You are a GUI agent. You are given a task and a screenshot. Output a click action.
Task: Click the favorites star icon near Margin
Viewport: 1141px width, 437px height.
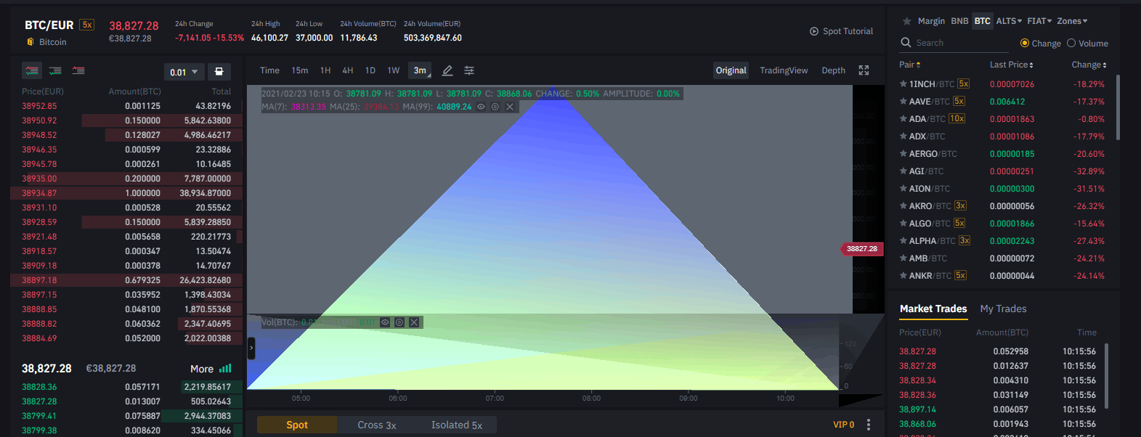coord(906,21)
